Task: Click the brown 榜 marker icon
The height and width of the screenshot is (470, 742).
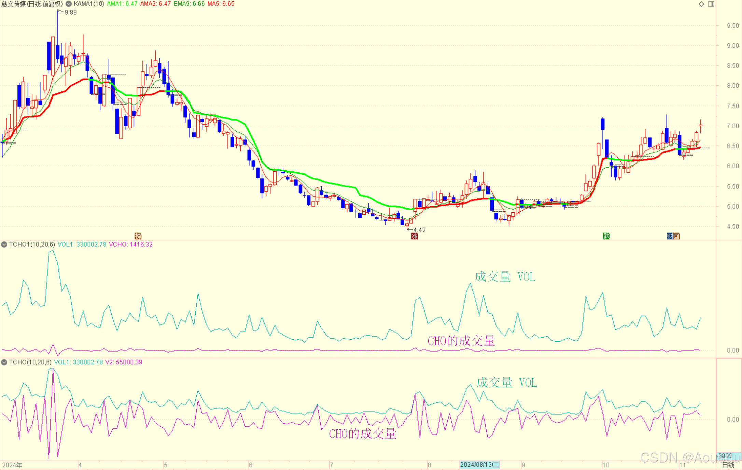Action: [x=138, y=236]
